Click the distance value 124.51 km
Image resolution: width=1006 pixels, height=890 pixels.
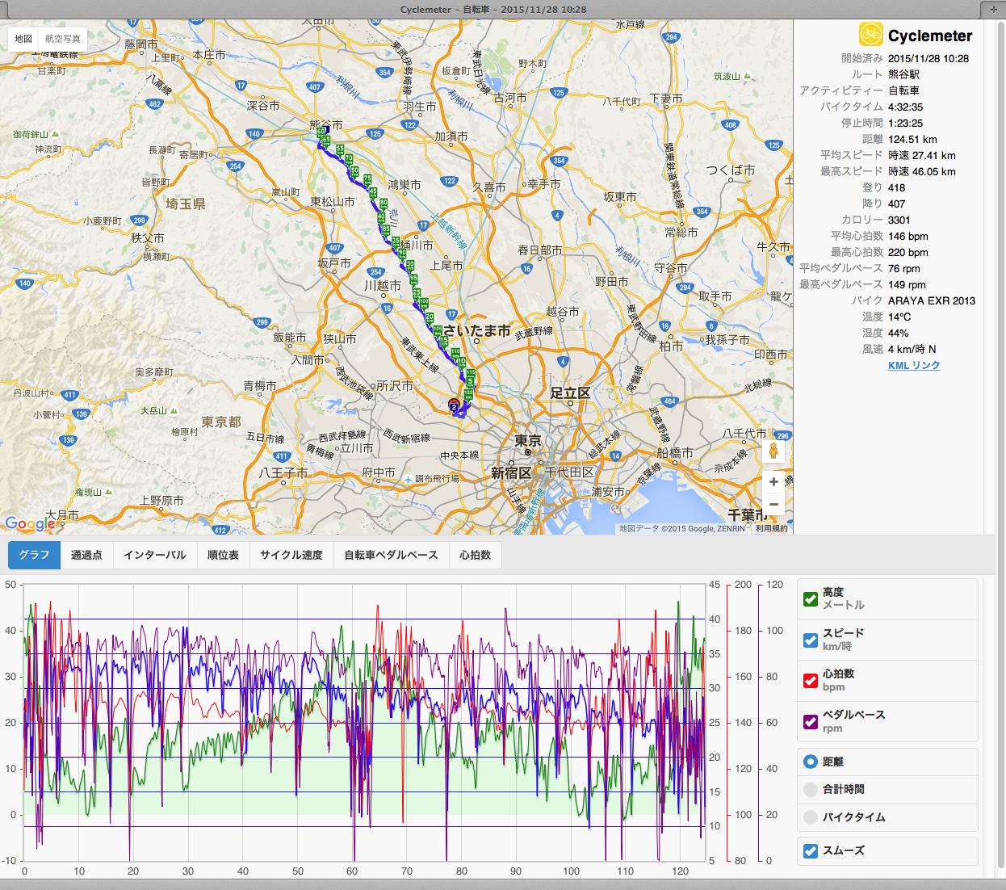coord(912,139)
